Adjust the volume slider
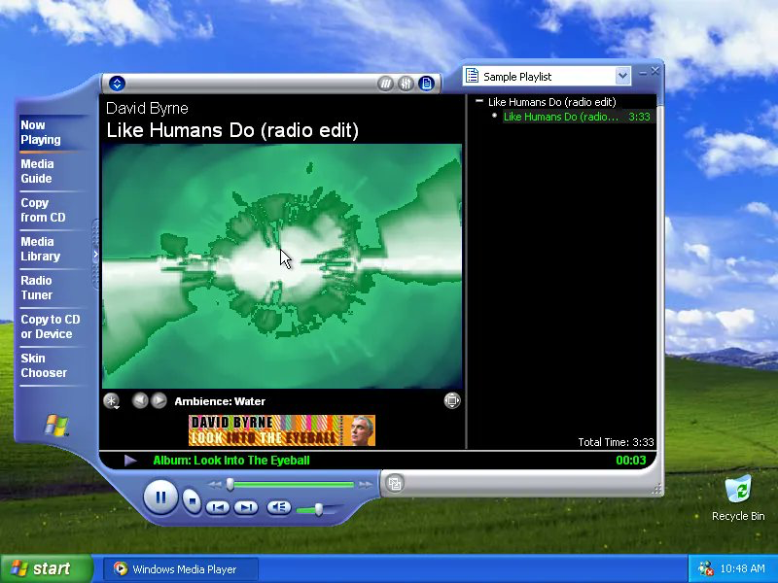 (x=318, y=509)
